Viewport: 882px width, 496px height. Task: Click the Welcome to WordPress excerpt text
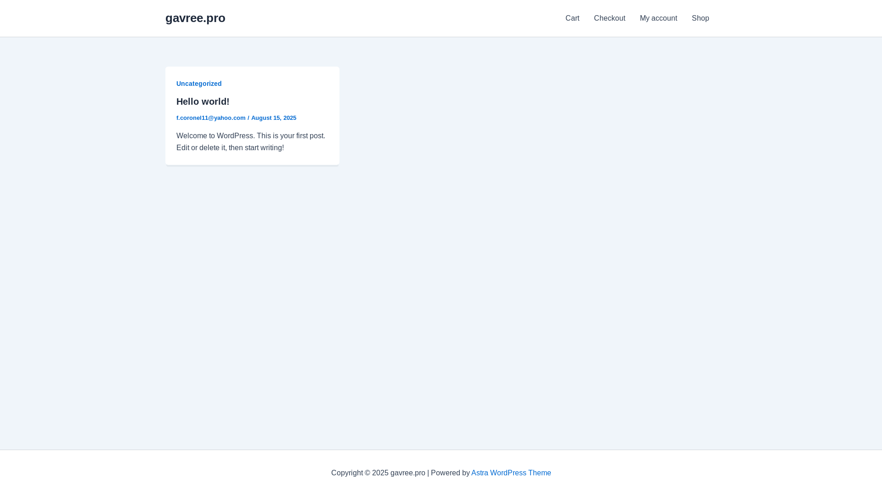pos(251,142)
